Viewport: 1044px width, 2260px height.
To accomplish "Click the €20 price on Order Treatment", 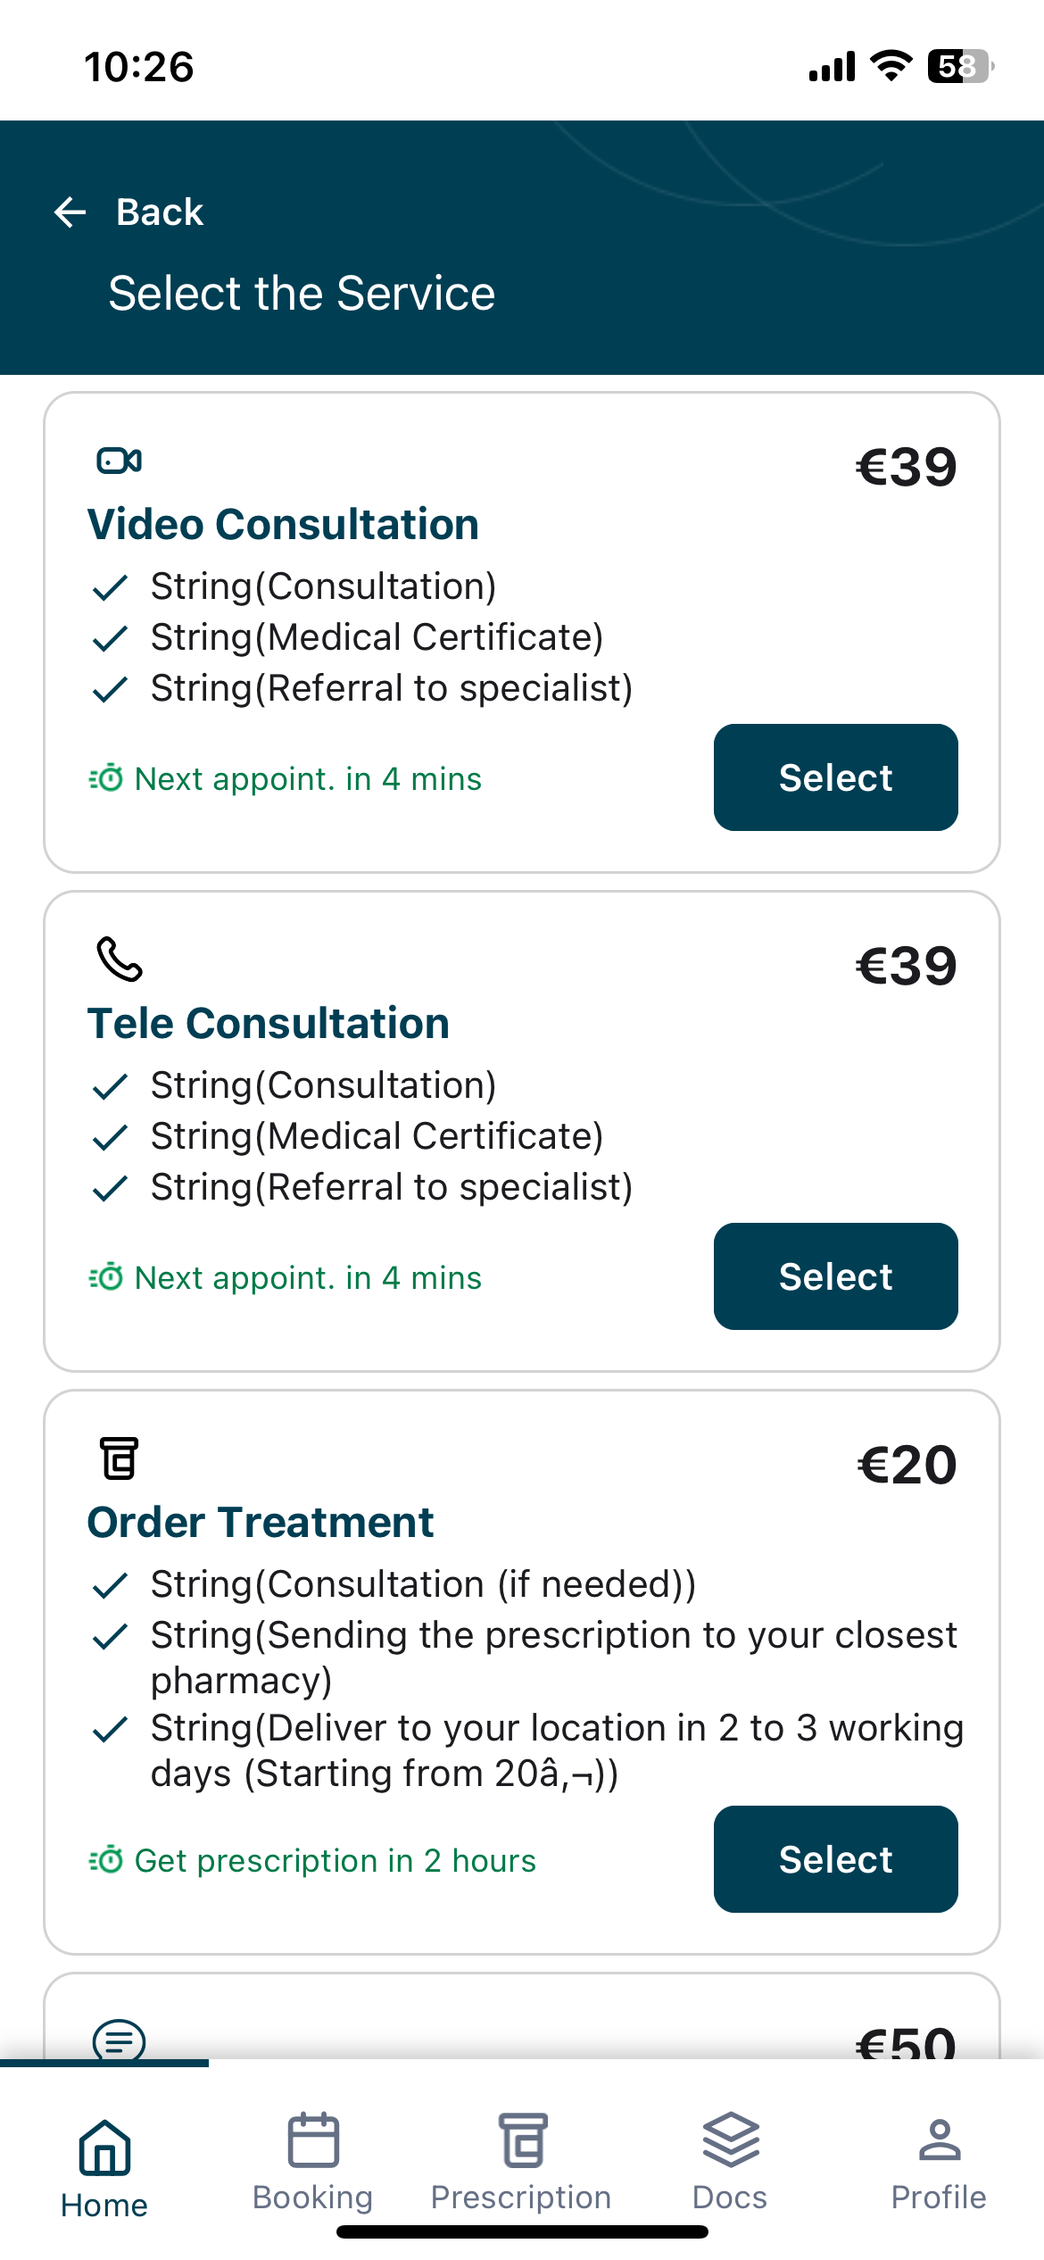I will point(907,1465).
